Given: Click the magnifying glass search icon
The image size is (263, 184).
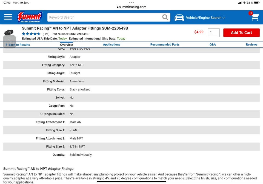Looking at the screenshot, I should [165, 17].
